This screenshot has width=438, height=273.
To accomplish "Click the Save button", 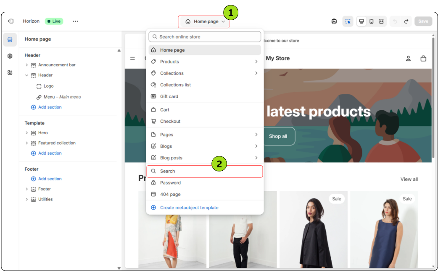I will pos(423,21).
